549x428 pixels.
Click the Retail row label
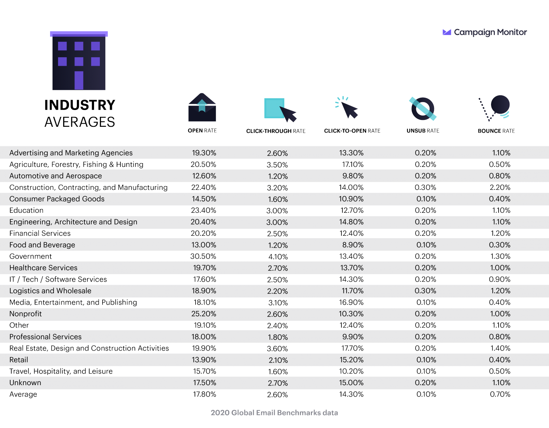coord(19,360)
